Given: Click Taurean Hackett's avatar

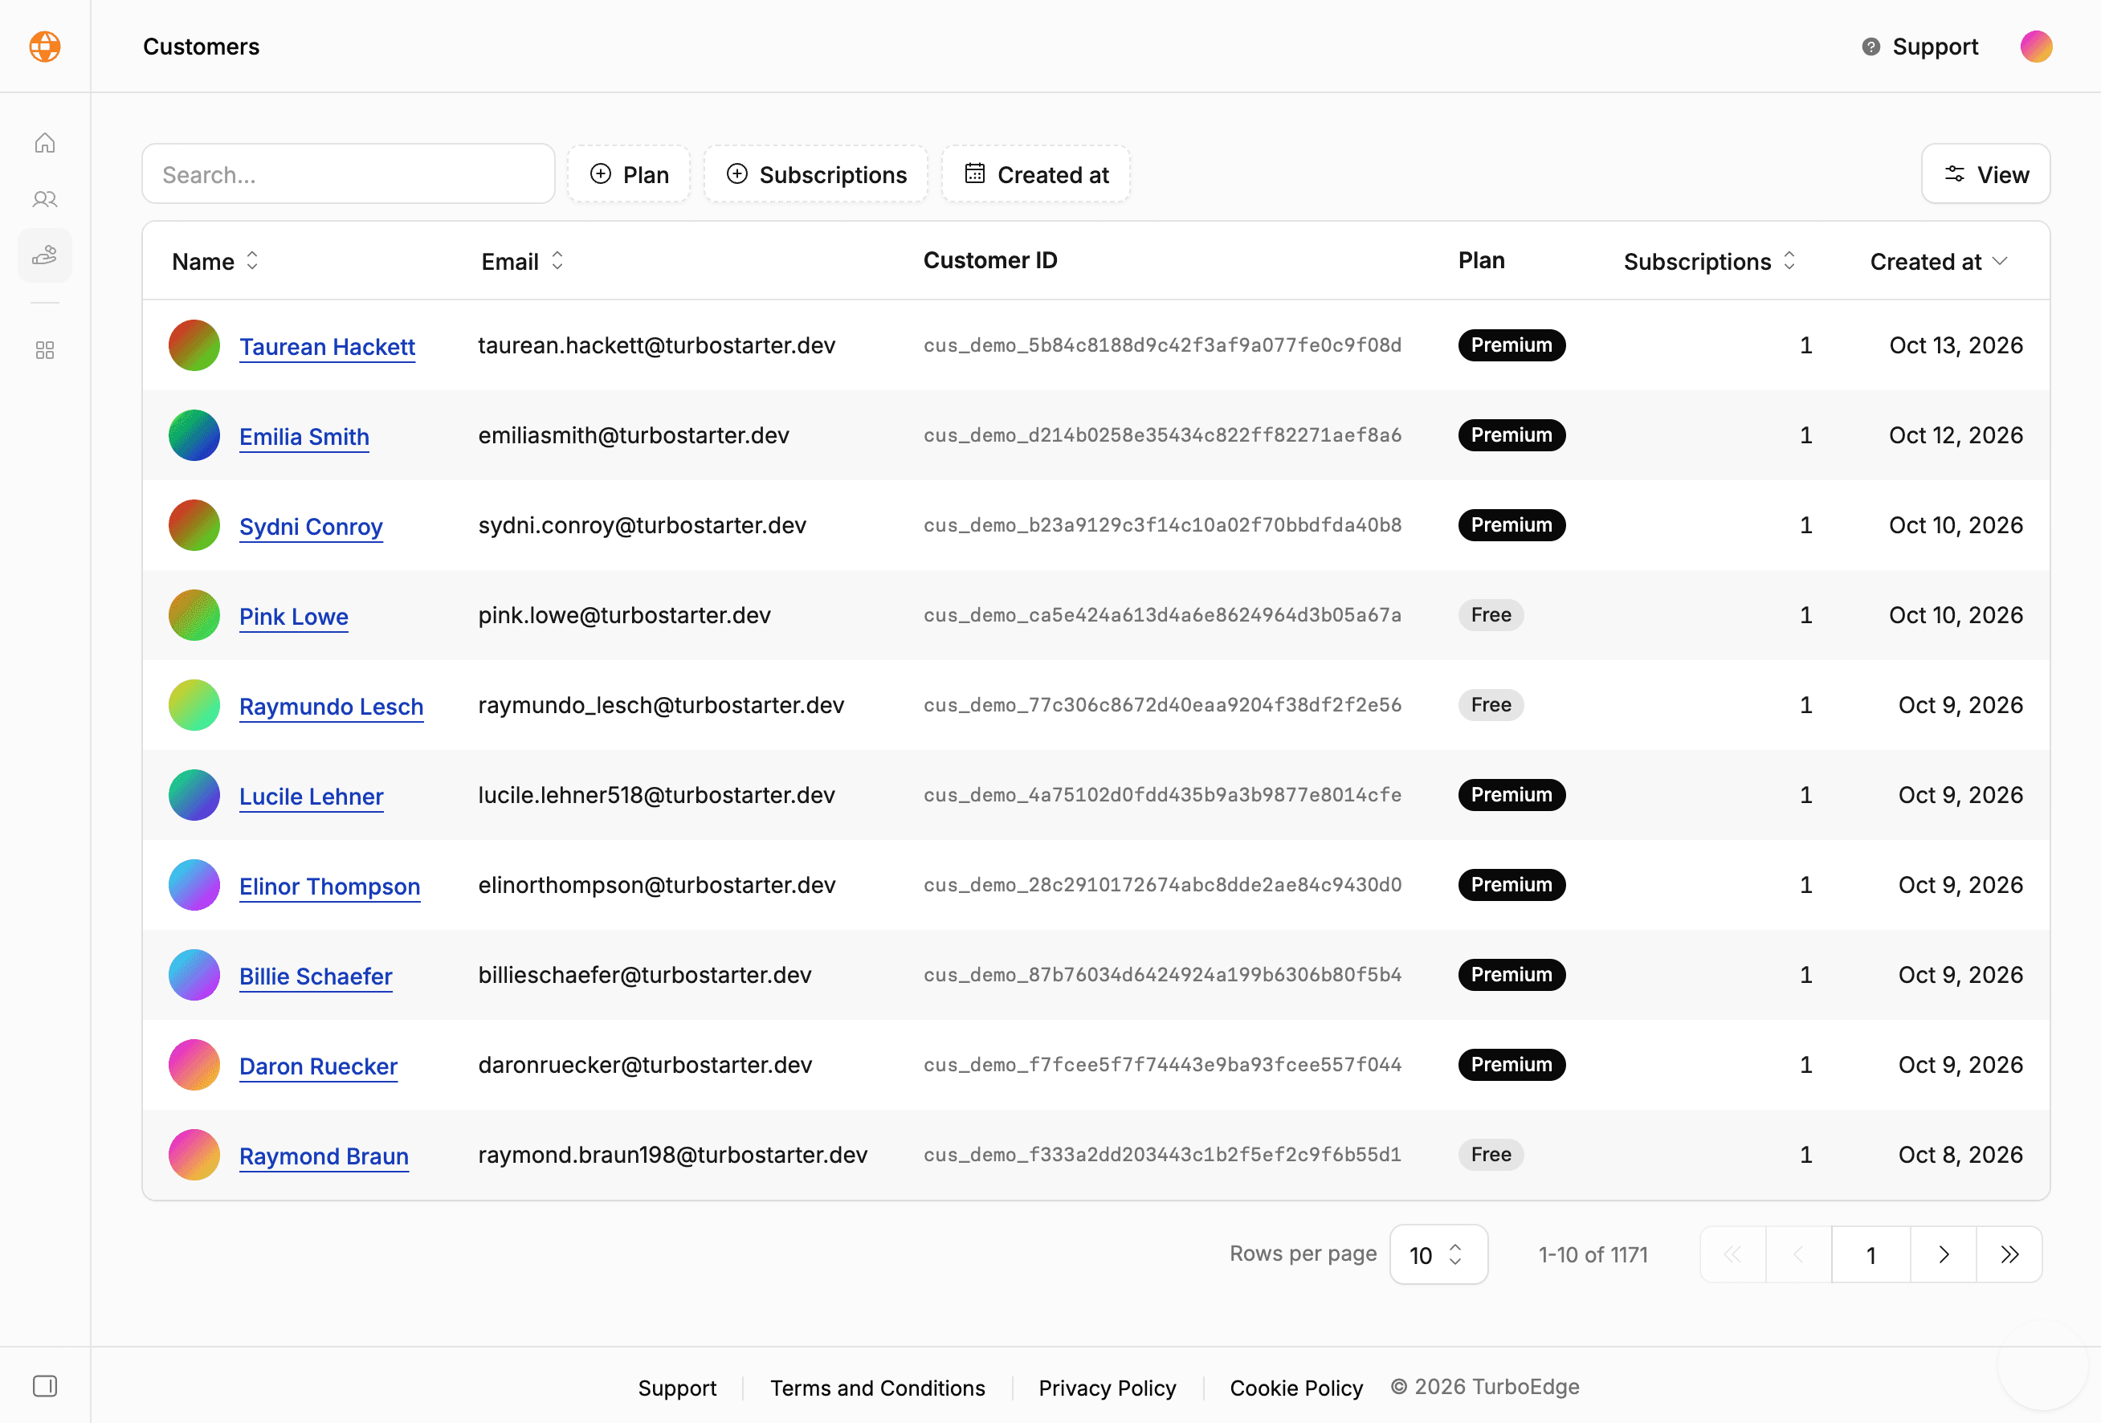Looking at the screenshot, I should [194, 345].
